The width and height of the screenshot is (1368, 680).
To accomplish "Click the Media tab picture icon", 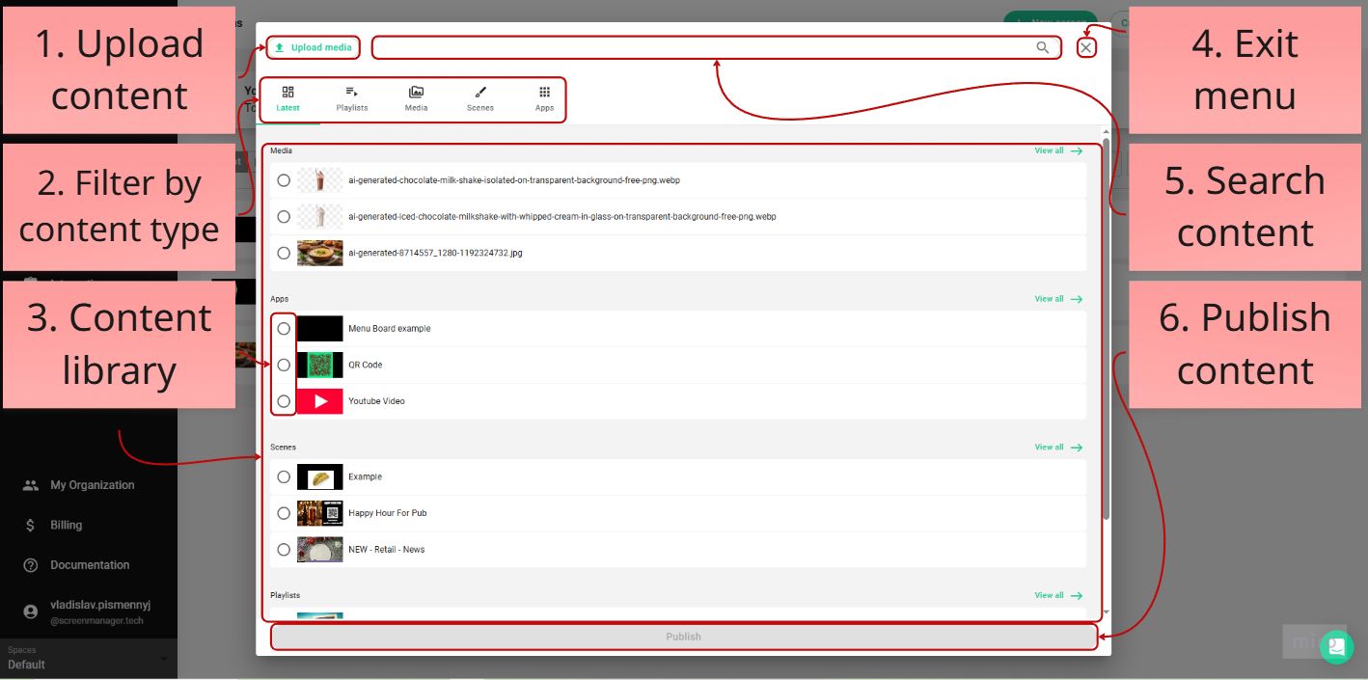I will [416, 92].
